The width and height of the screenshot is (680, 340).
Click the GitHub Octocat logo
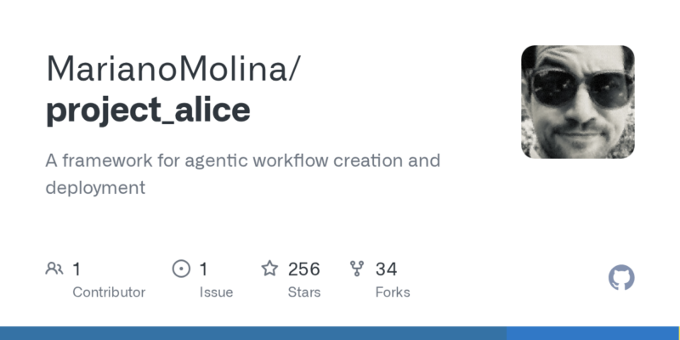621,278
